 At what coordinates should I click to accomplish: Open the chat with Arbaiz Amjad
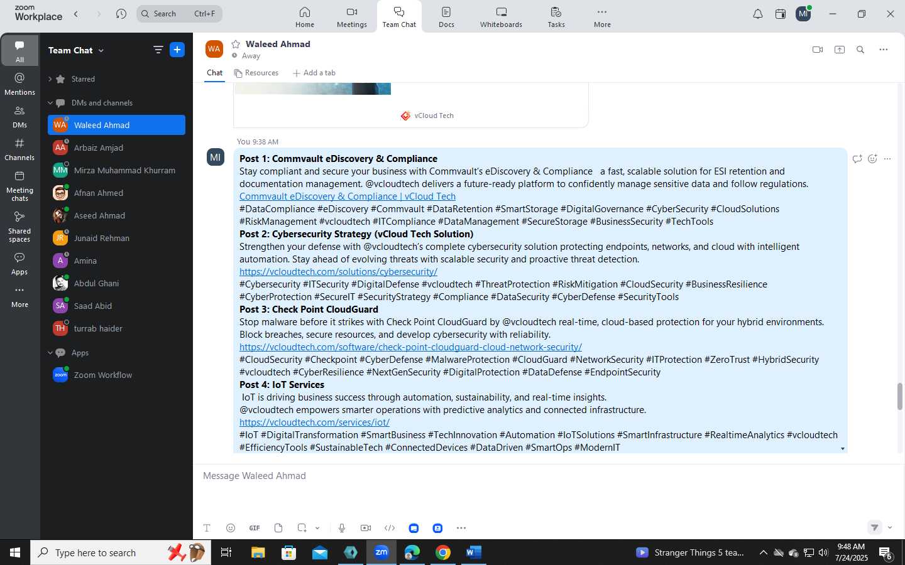(x=116, y=148)
